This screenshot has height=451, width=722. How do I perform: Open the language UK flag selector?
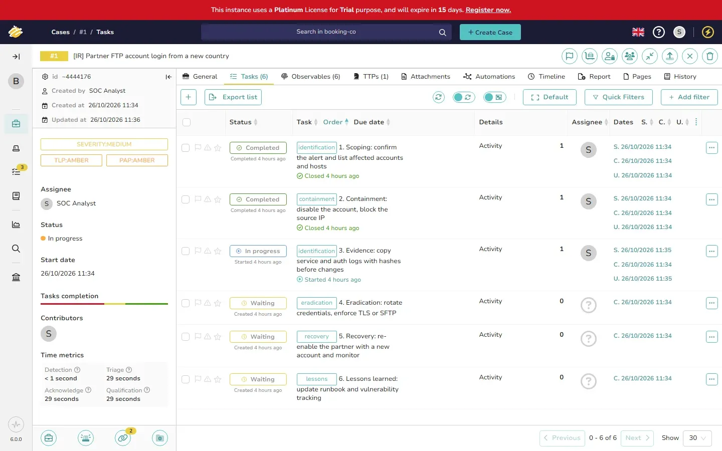pos(638,32)
